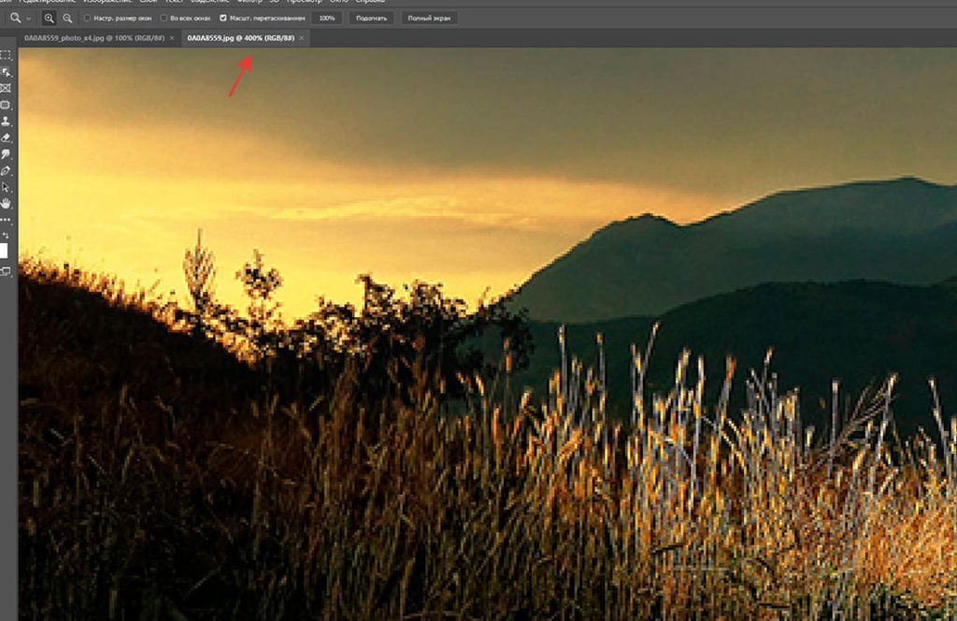Open the white foreground color swatch

click(x=4, y=251)
